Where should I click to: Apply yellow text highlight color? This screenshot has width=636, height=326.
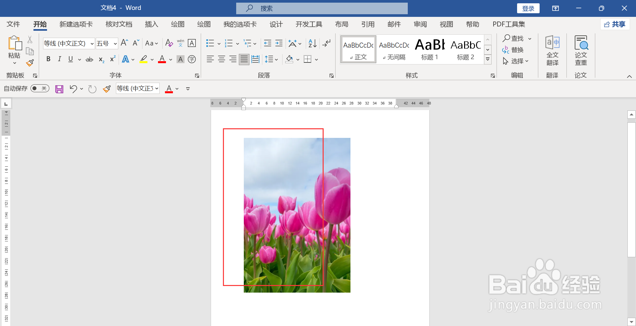[x=143, y=59]
